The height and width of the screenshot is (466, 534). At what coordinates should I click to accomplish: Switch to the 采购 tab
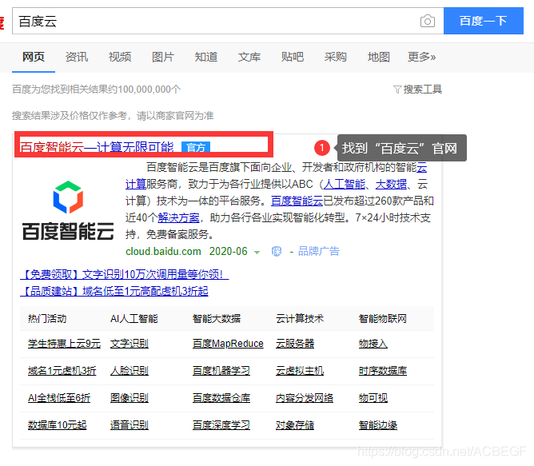[336, 57]
